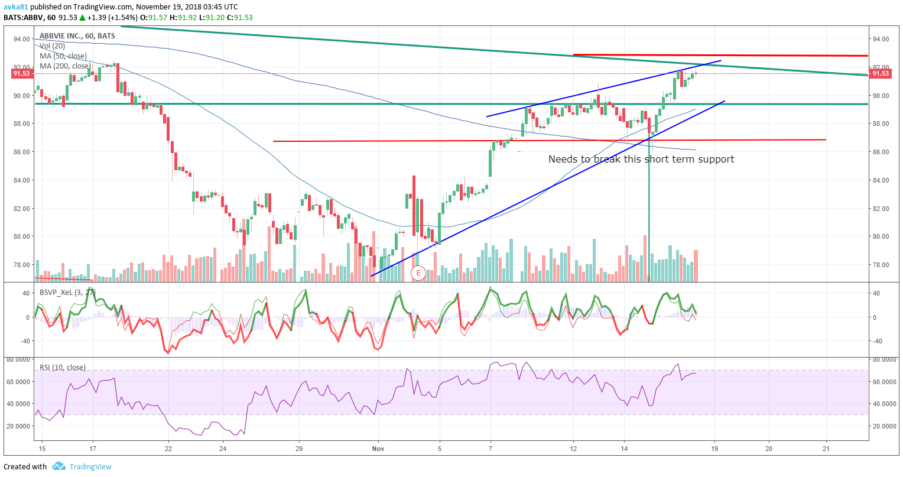
Task: Click the 94.00 label on right price axis
Action: (x=881, y=39)
